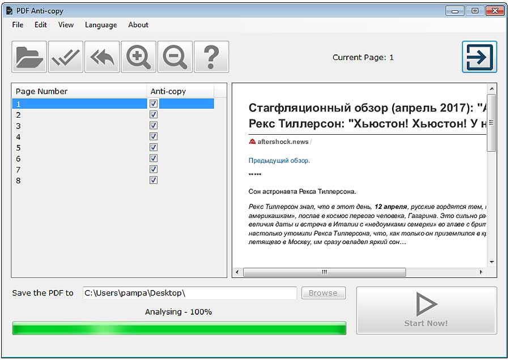Screen dimensions: 510x360
Task: Minimize the PDF Anti-copy window
Action: coord(454,11)
